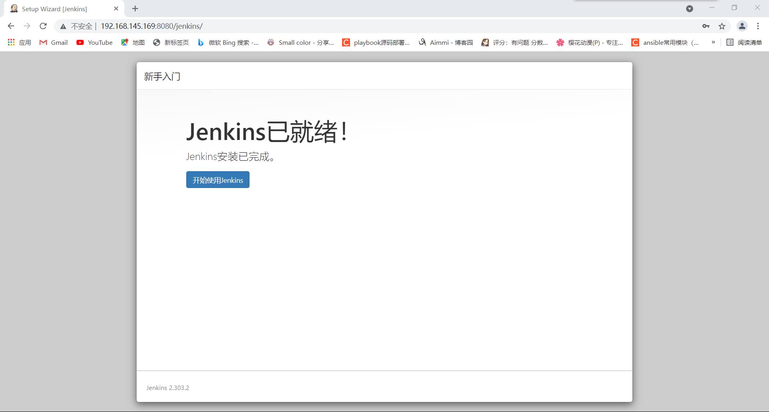Click the 新手入门 header title

162,76
